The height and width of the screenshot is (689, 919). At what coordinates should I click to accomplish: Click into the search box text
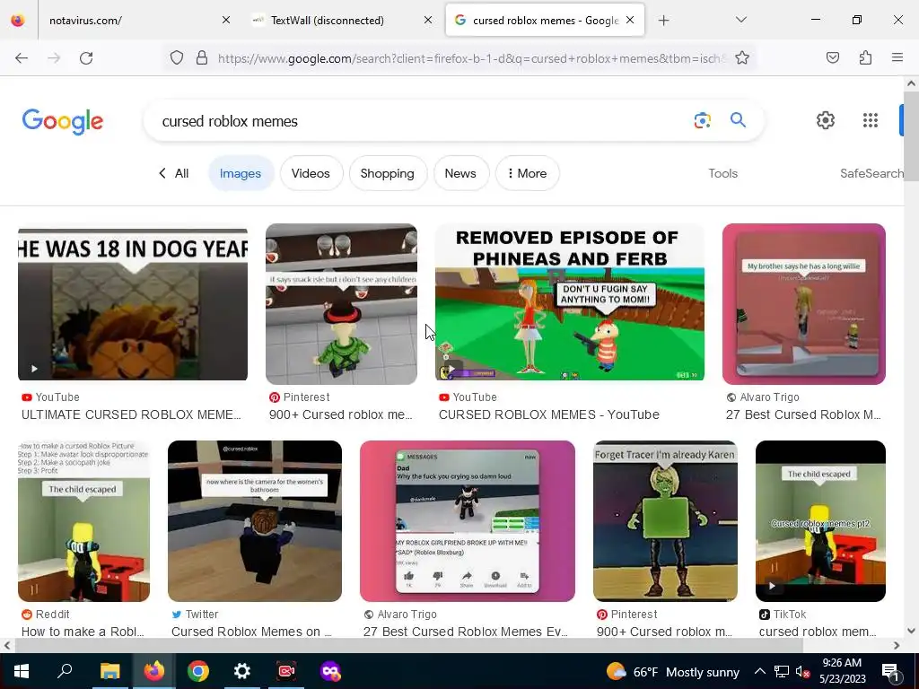[230, 121]
